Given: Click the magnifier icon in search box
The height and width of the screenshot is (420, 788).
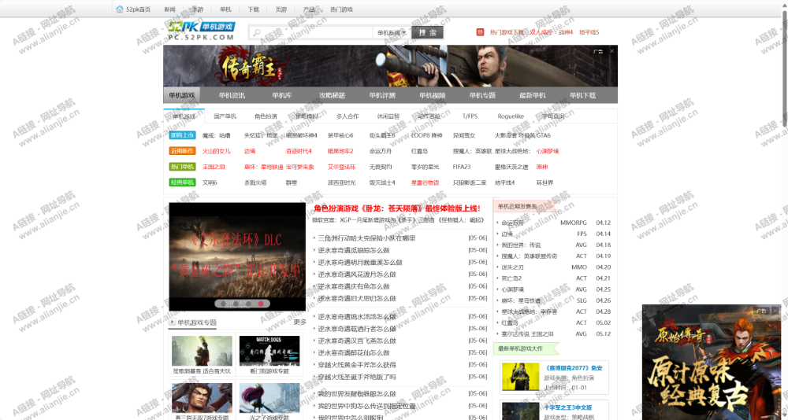Looking at the screenshot, I should [x=257, y=32].
